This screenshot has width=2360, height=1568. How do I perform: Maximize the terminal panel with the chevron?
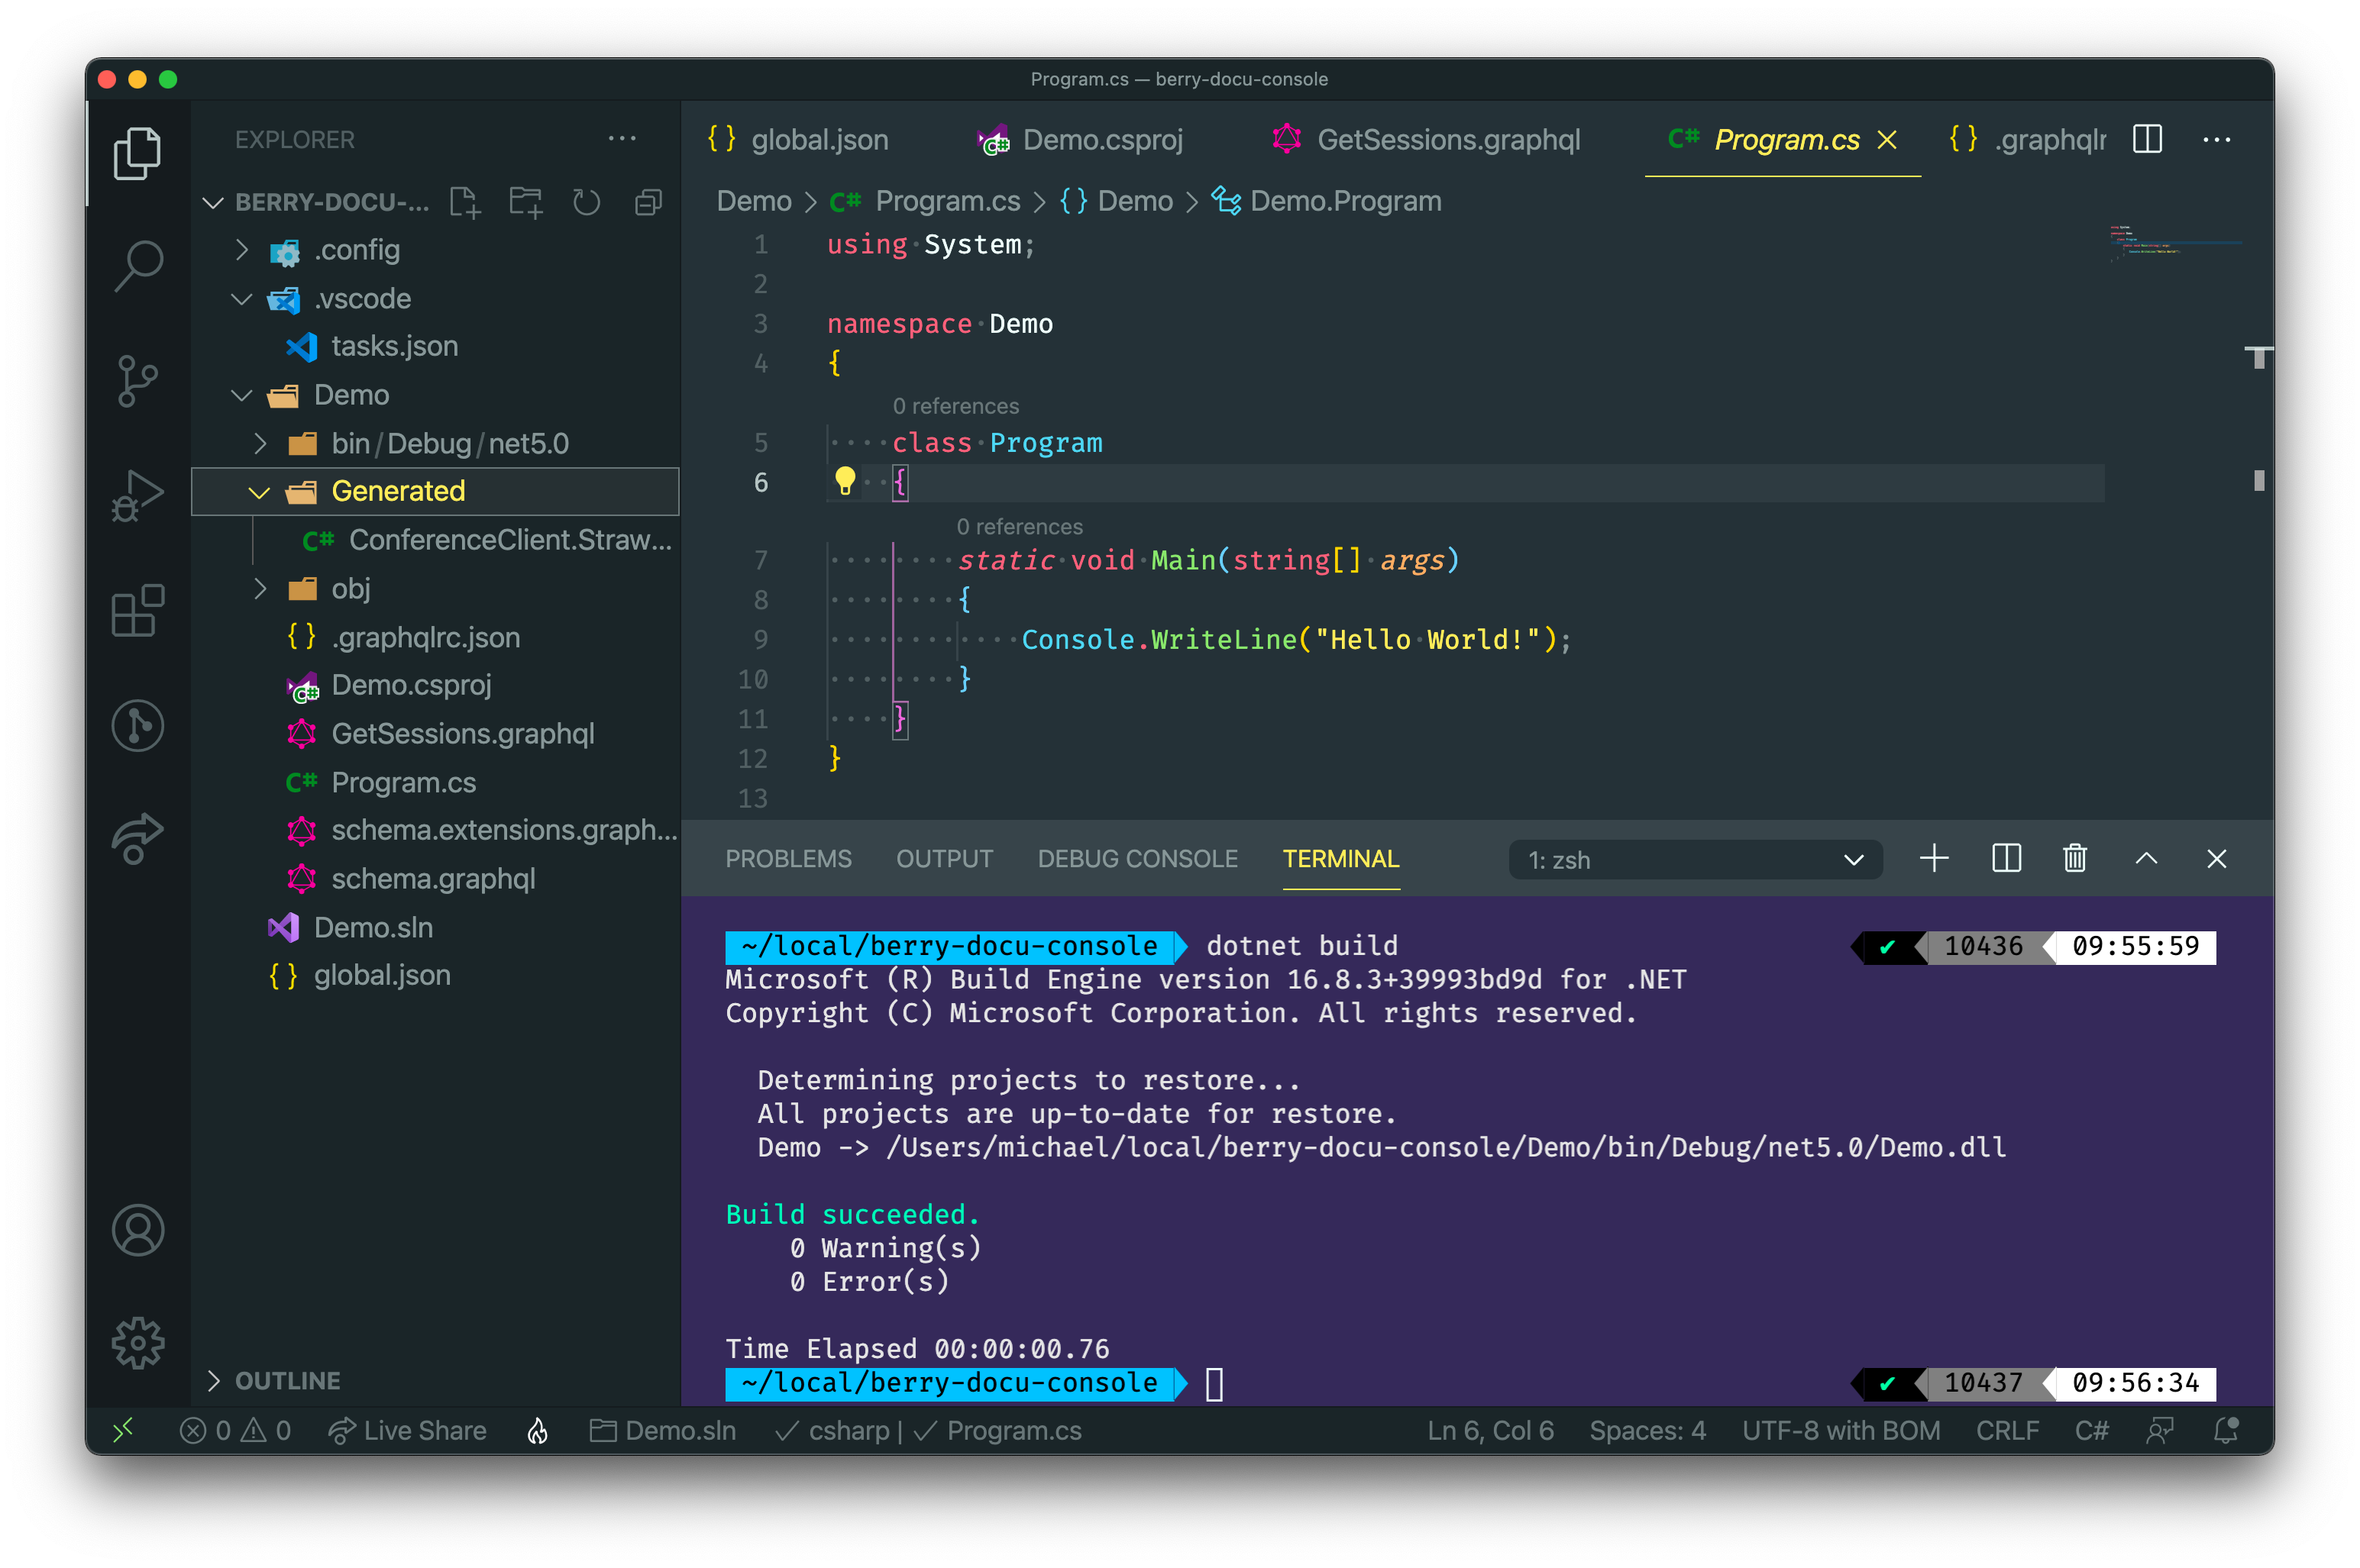coord(2146,859)
